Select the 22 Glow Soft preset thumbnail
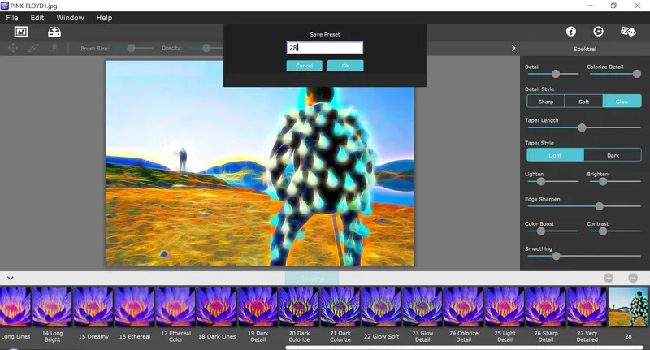 coord(381,307)
